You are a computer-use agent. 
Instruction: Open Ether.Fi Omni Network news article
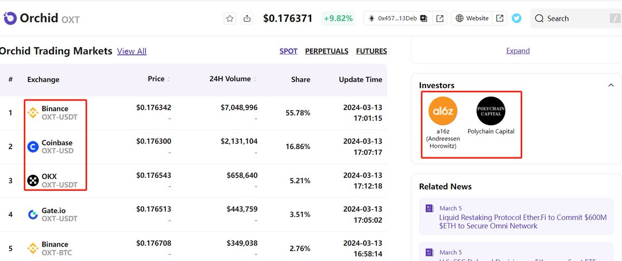pyautogui.click(x=523, y=222)
